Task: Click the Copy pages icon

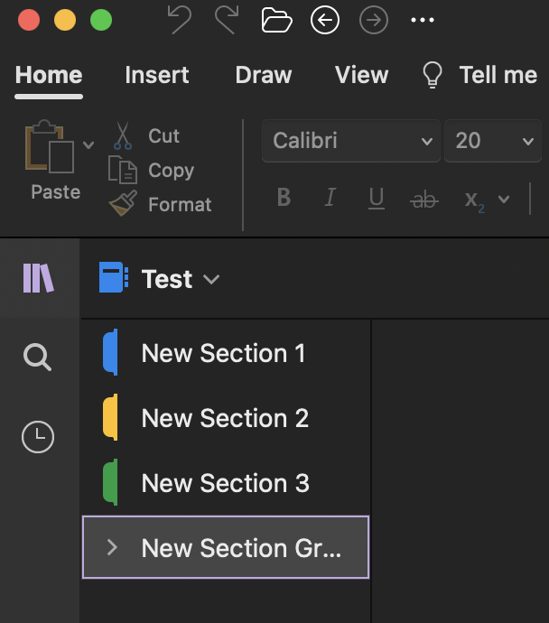Action: tap(123, 170)
